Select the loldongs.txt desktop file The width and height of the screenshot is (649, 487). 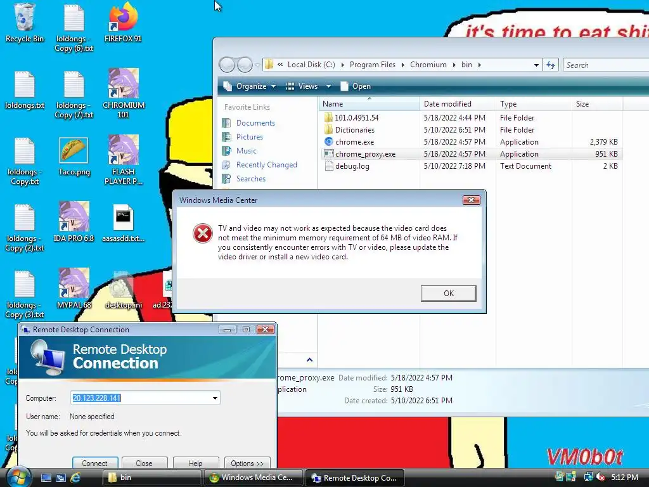click(25, 90)
